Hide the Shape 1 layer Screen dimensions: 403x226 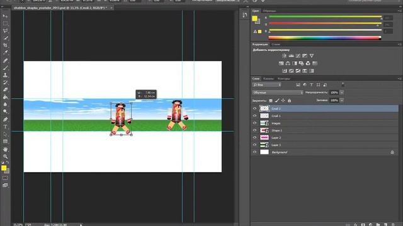254,131
